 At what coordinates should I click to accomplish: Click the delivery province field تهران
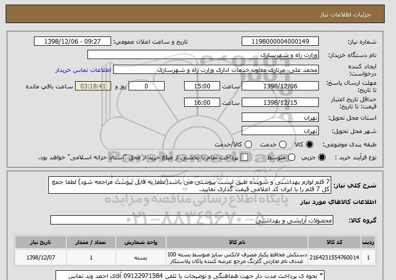coord(280,118)
